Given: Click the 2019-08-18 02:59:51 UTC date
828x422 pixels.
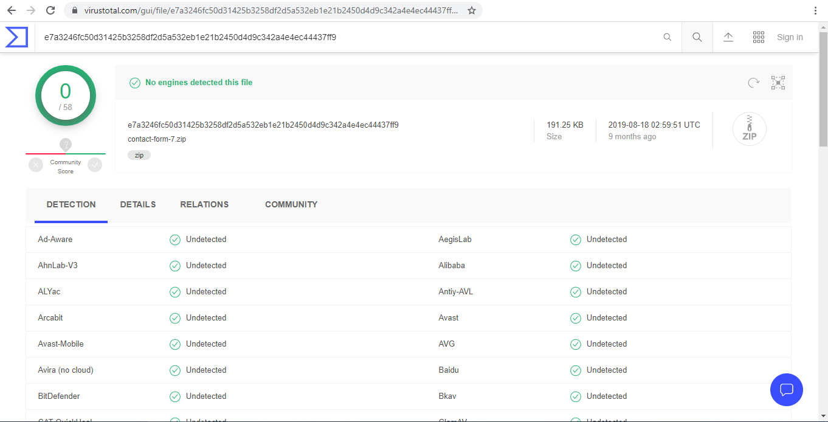Looking at the screenshot, I should click(x=654, y=125).
